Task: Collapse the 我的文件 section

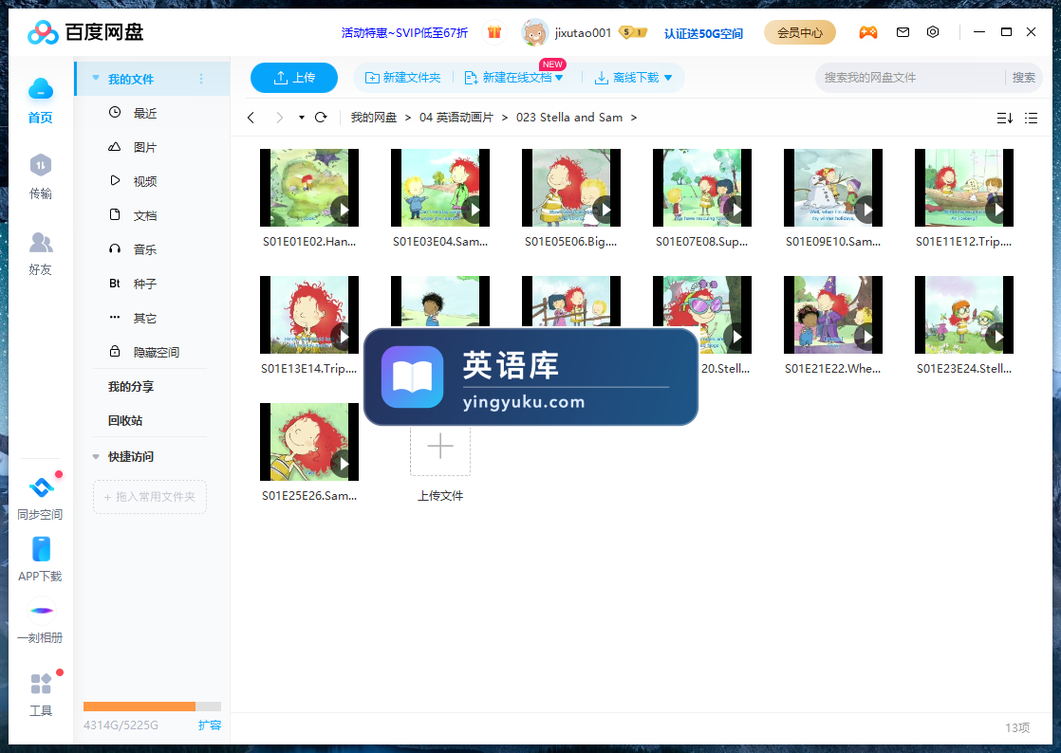Action: click(96, 79)
